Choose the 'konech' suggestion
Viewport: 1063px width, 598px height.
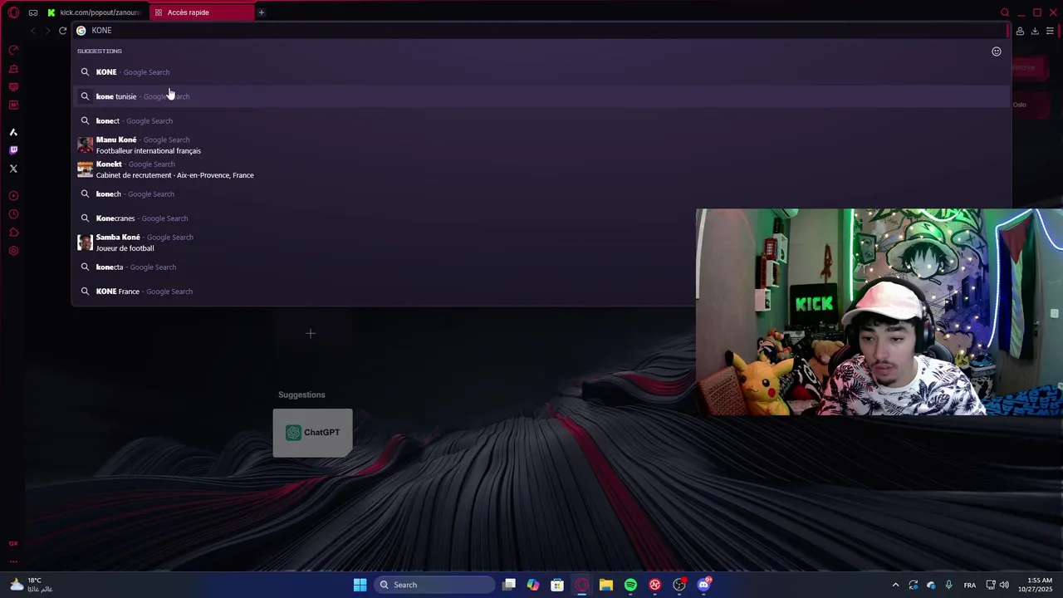pyautogui.click(x=541, y=194)
